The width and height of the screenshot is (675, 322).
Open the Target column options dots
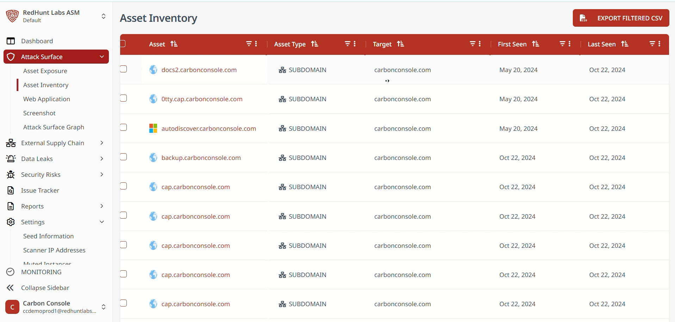(480, 44)
